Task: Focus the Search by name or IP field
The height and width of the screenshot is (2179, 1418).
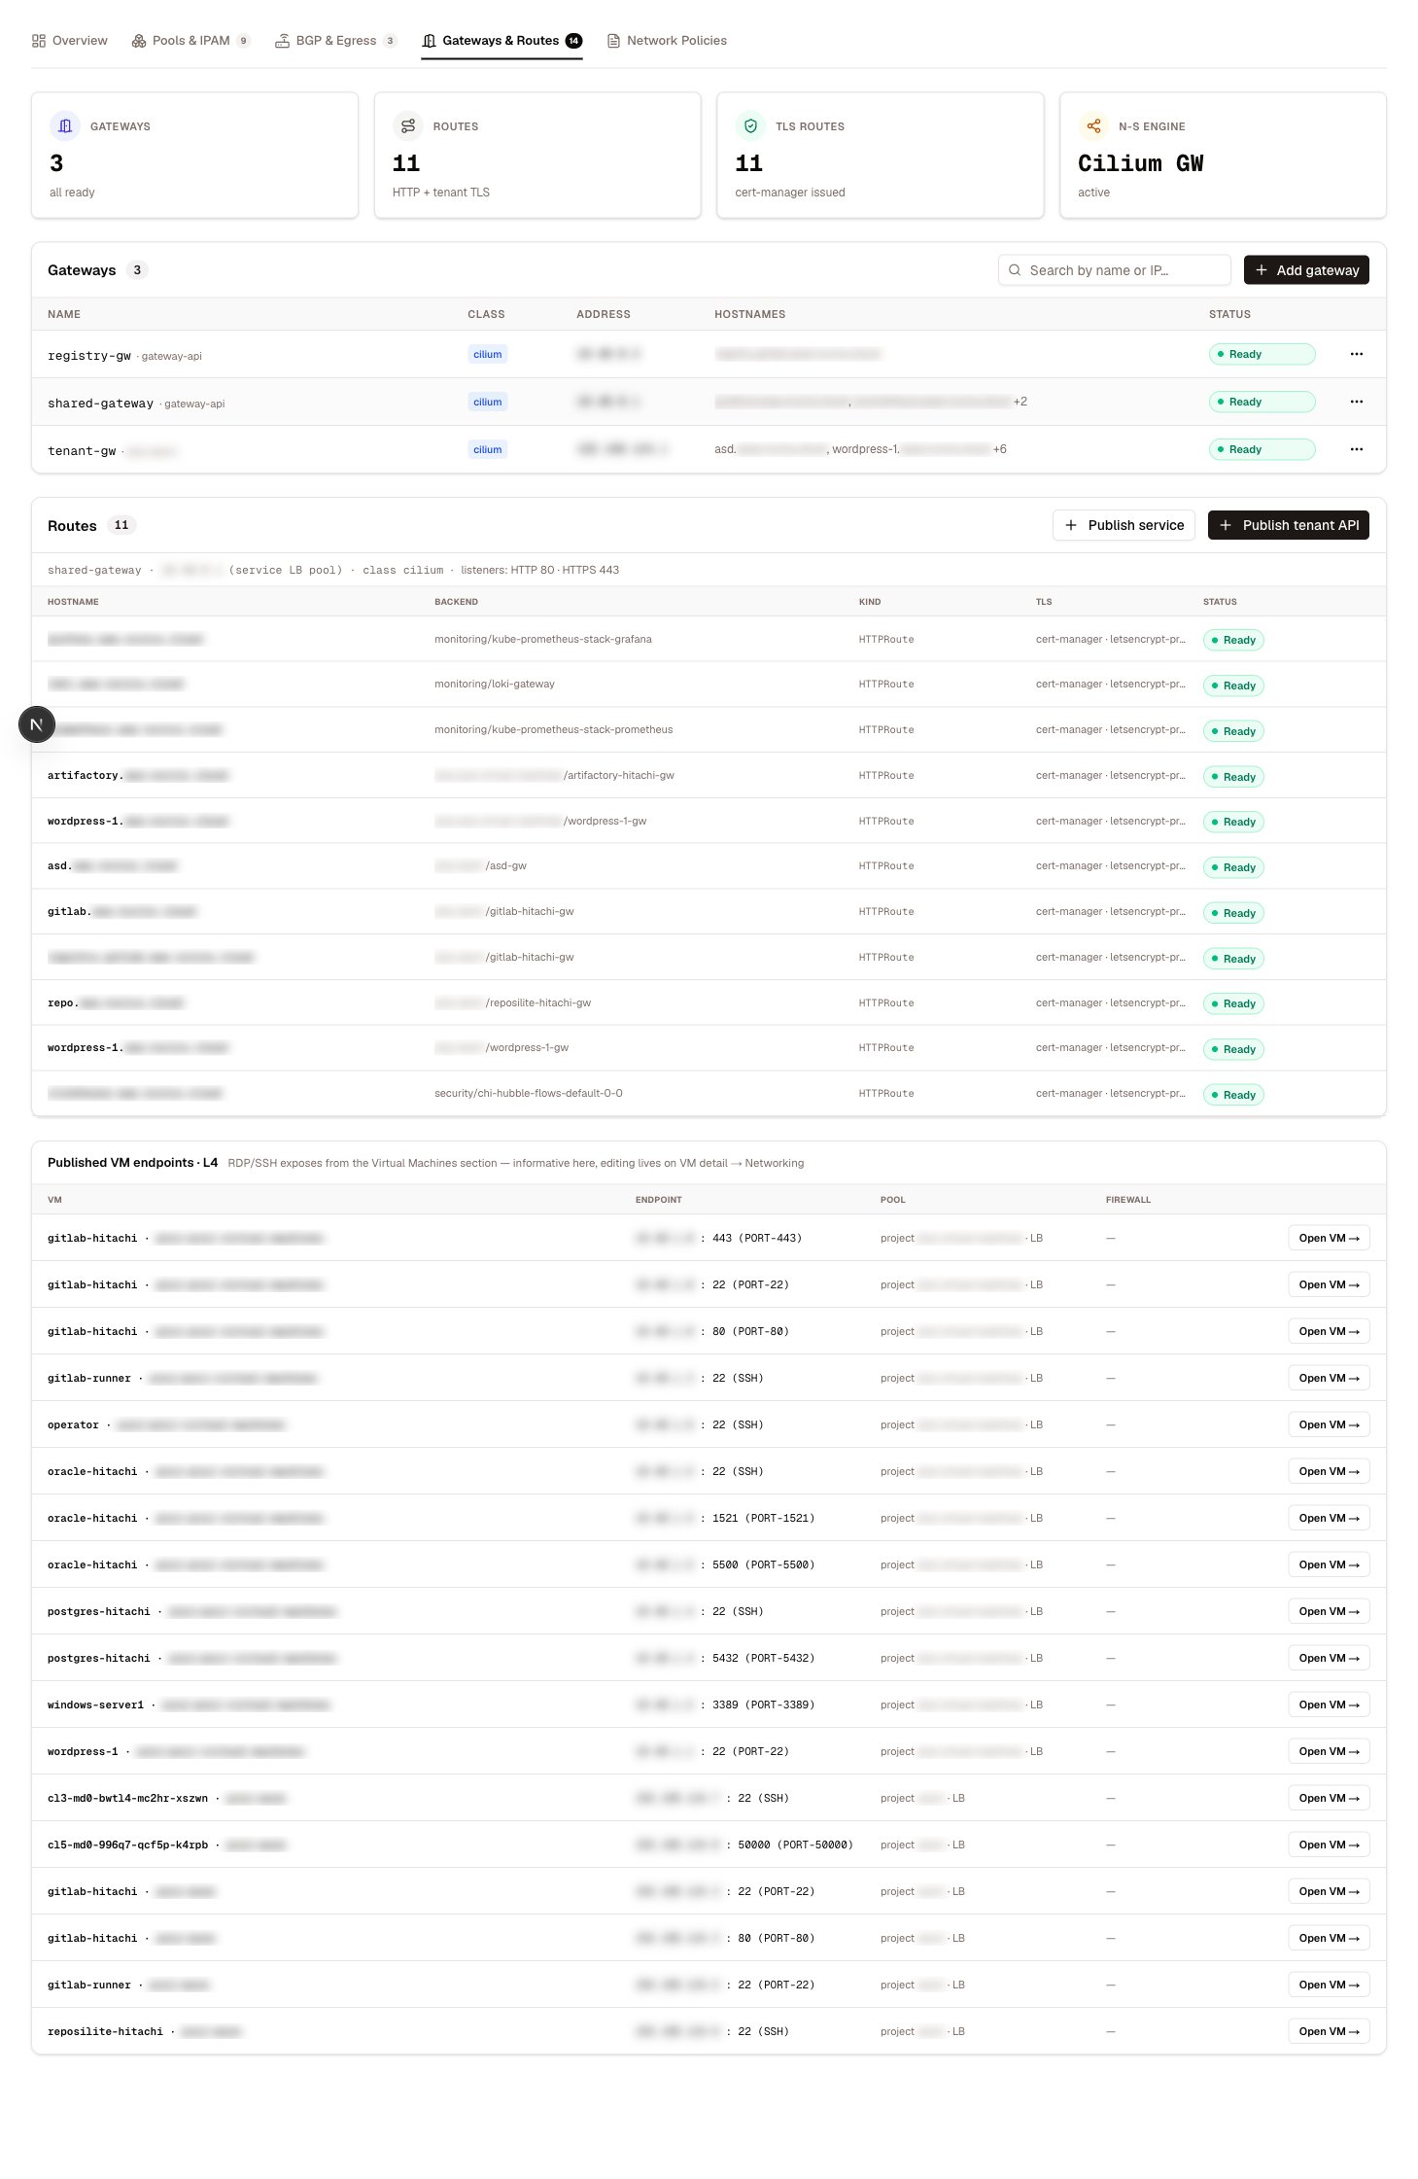Action: pyautogui.click(x=1114, y=270)
